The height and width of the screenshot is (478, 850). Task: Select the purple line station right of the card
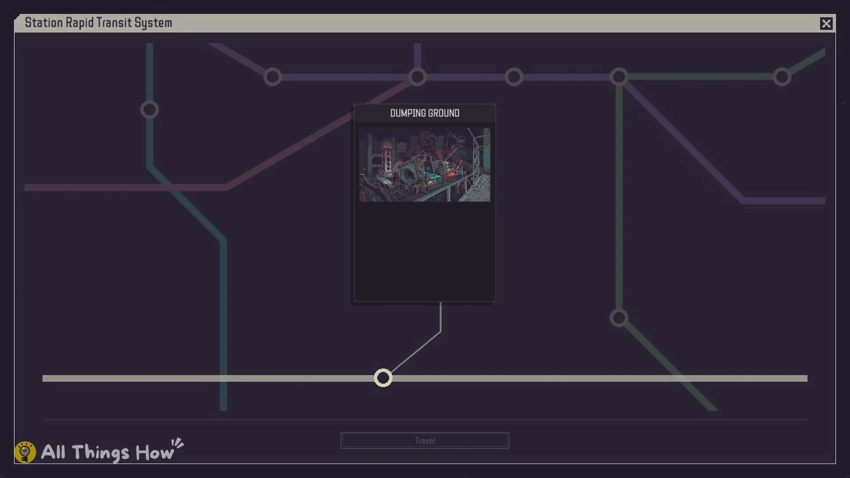pyautogui.click(x=514, y=77)
